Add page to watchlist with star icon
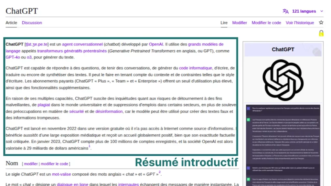 [321, 22]
